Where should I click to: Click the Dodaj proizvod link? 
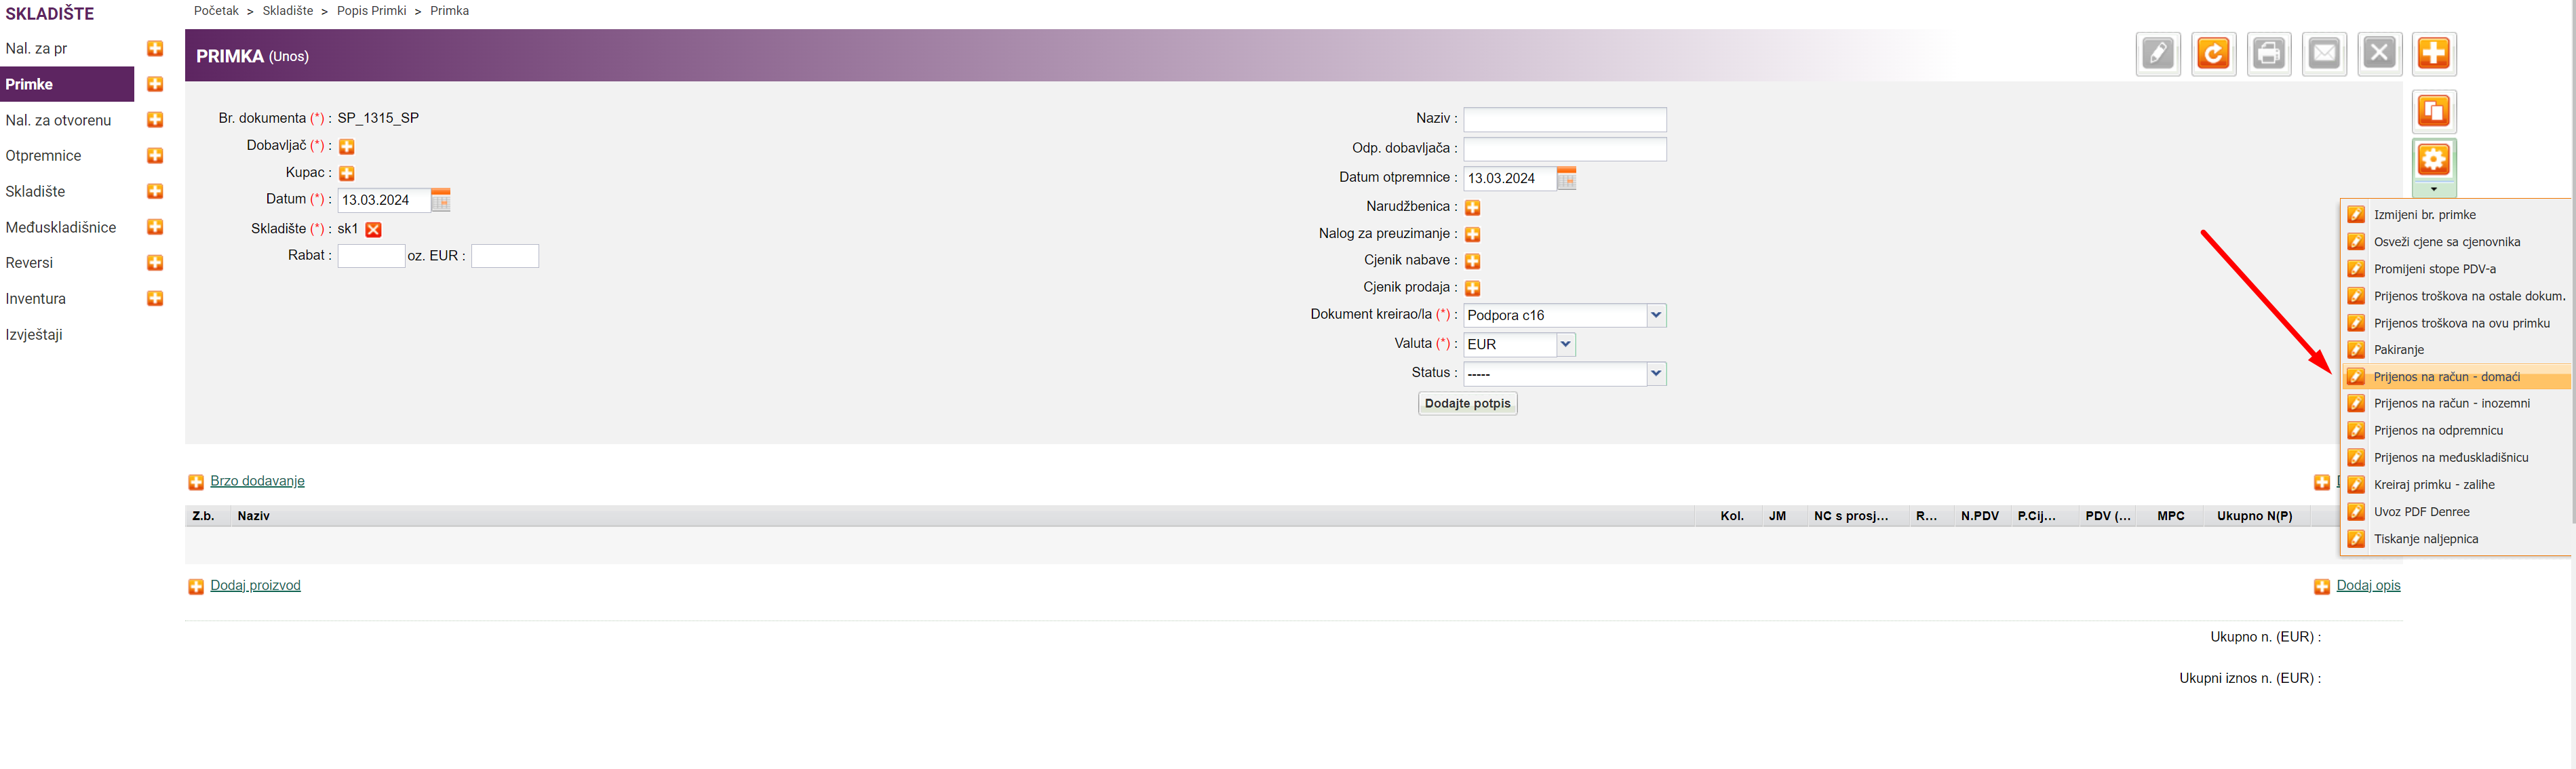[255, 586]
